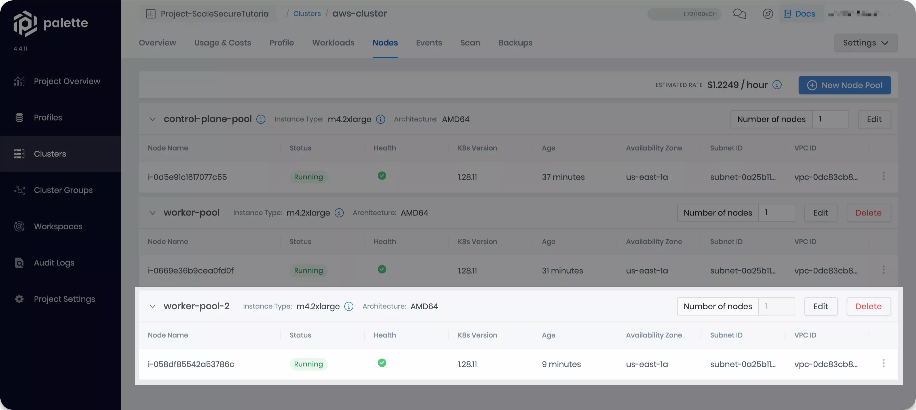Viewport: 916px width, 410px height.
Task: Show control-plane-pool instance type info
Action: pos(381,119)
